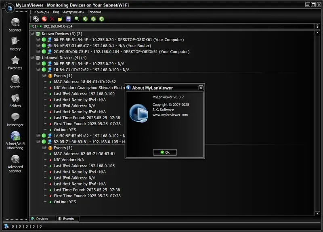Close the About MyLanViewer dialog
This screenshot has width=323, height=232.
[x=201, y=88]
